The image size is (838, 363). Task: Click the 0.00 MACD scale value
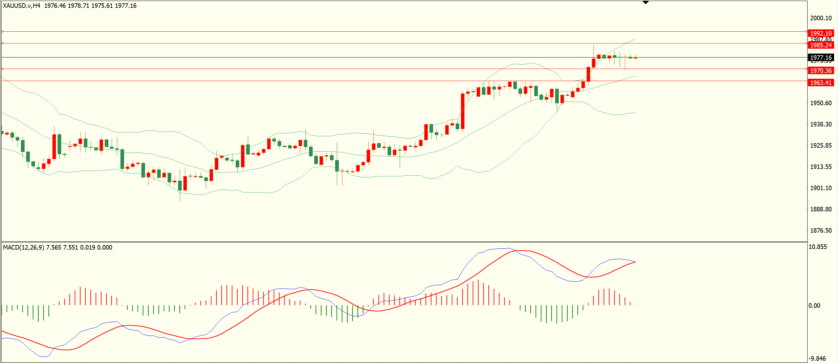pos(814,305)
